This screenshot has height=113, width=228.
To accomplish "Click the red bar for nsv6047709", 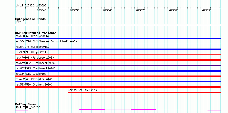I will pos(144,92).
